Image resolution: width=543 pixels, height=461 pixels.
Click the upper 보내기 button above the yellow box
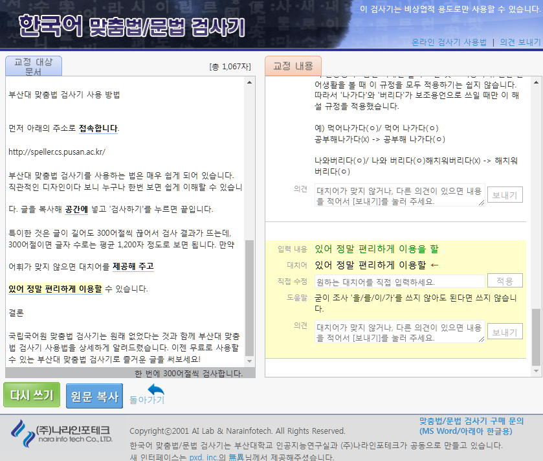(505, 195)
